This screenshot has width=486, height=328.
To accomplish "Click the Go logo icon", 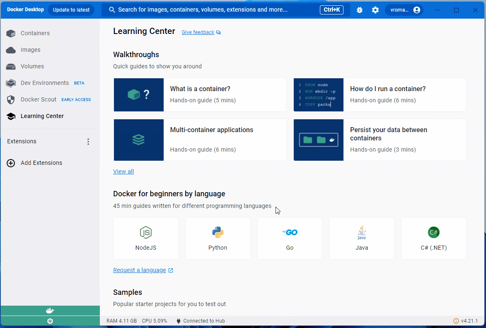I will tap(290, 232).
